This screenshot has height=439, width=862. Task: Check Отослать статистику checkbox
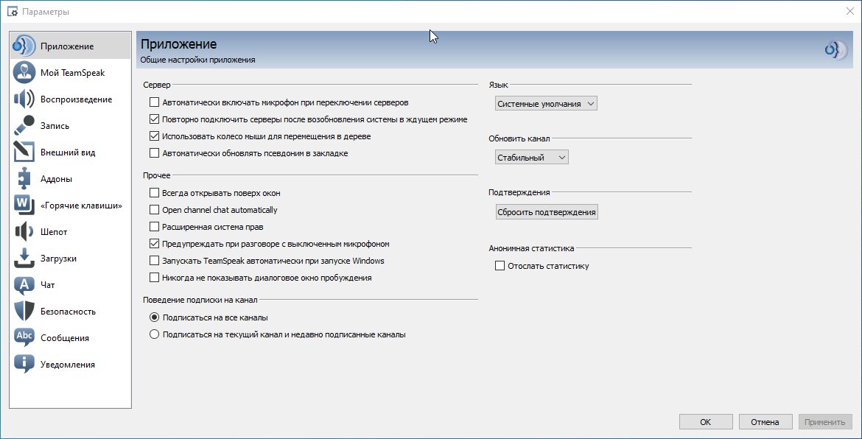(x=500, y=266)
